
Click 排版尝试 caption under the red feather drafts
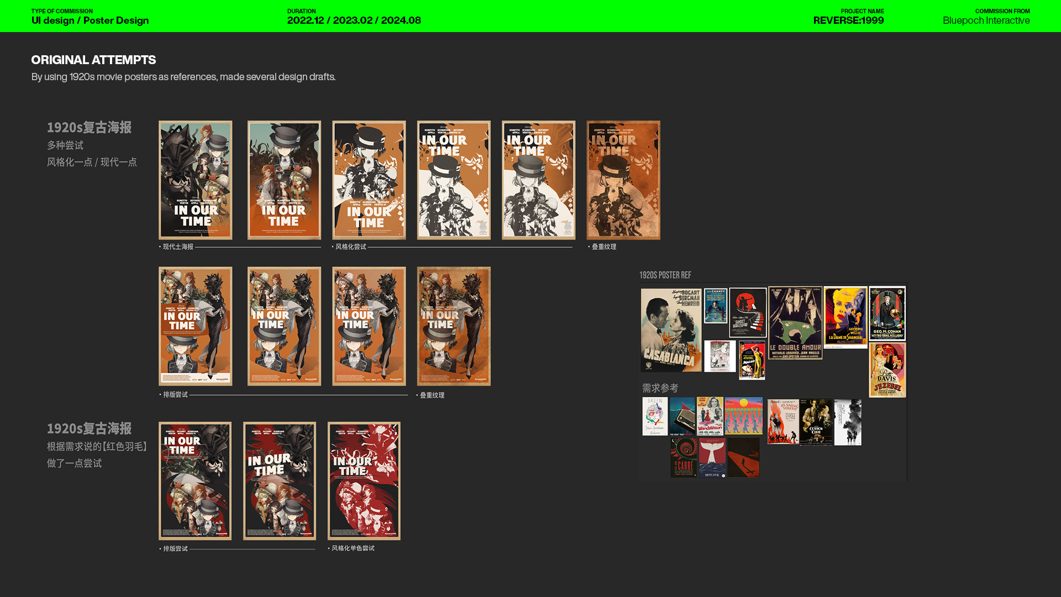click(175, 549)
